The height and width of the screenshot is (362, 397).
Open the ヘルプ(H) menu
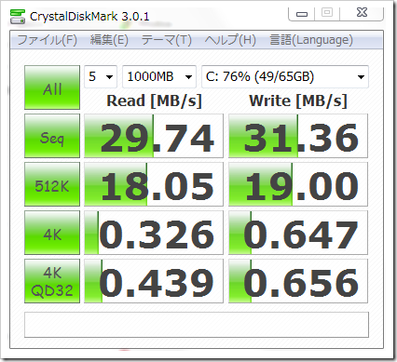pos(230,40)
